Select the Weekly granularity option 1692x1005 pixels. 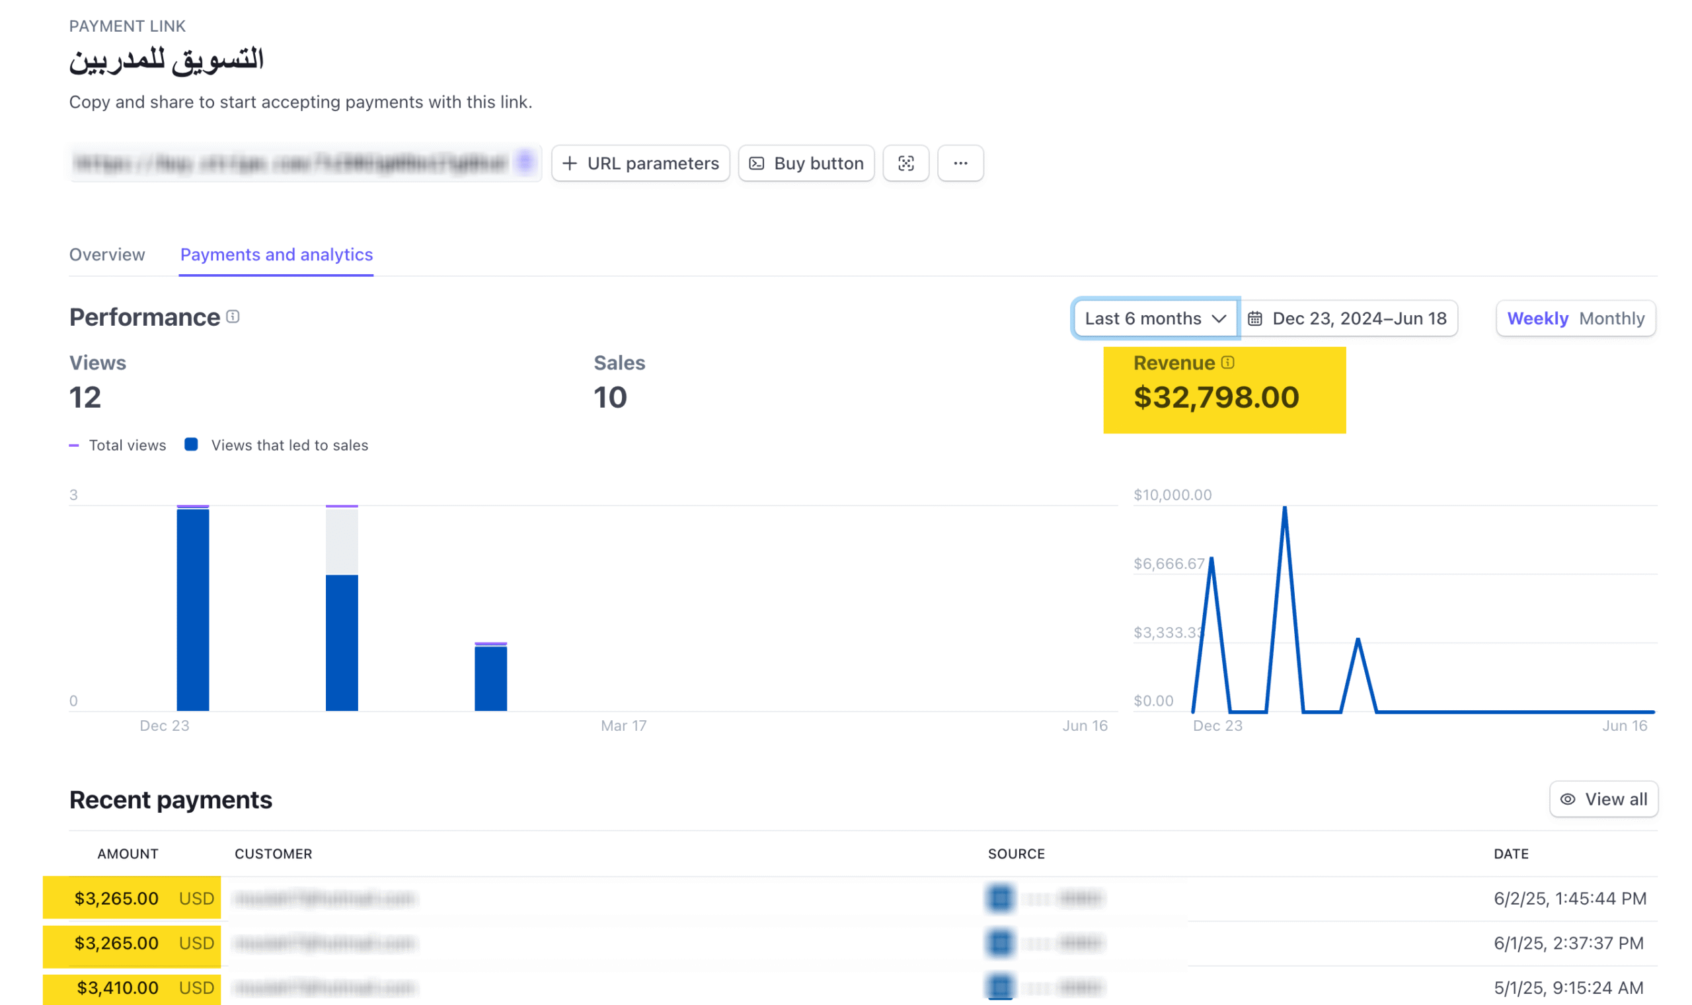(x=1537, y=318)
